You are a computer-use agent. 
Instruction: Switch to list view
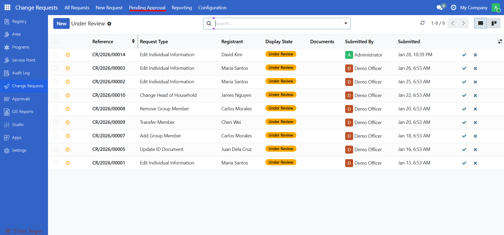[x=480, y=23]
